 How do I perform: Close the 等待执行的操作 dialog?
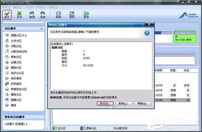pos(149,24)
